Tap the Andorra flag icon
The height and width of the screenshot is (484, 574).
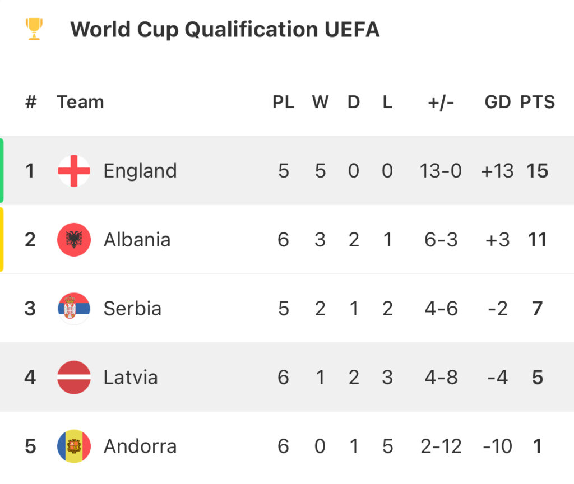click(x=74, y=446)
